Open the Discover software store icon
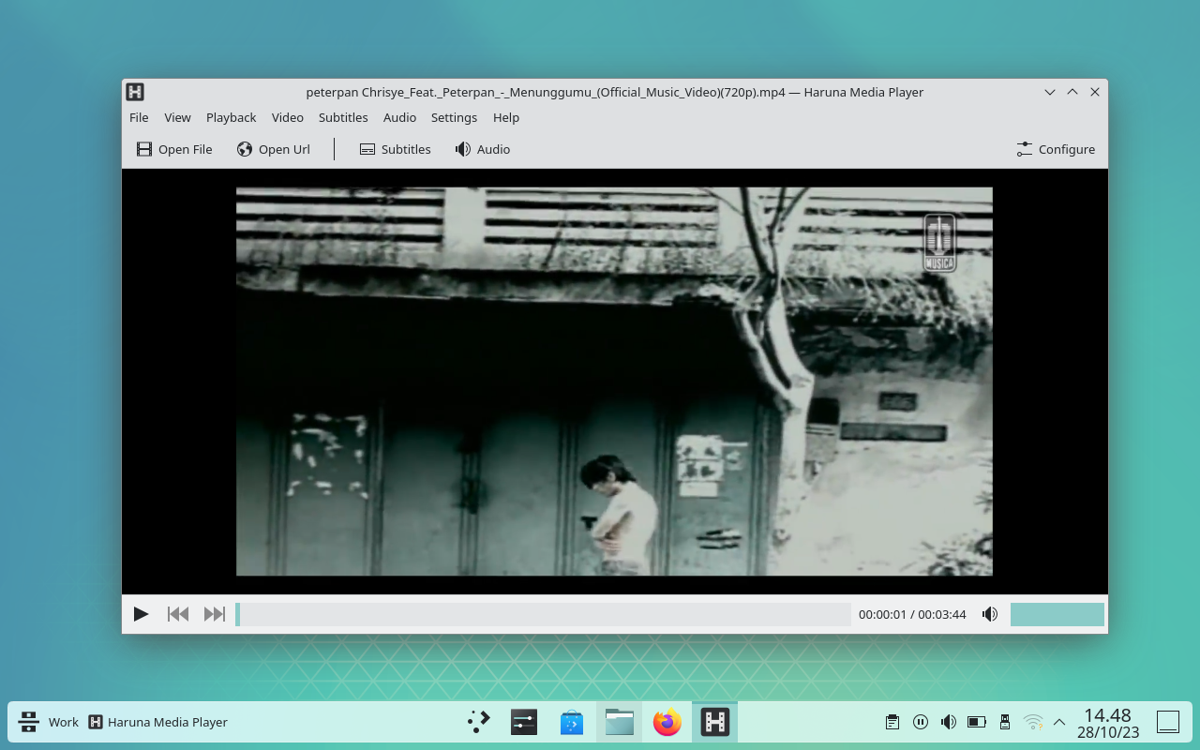This screenshot has width=1200, height=750. [x=572, y=722]
